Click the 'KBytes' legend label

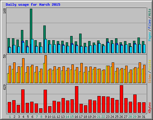pyautogui.click(x=149, y=108)
